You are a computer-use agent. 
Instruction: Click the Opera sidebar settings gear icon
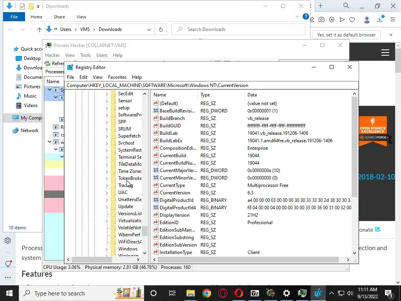click(8, 240)
